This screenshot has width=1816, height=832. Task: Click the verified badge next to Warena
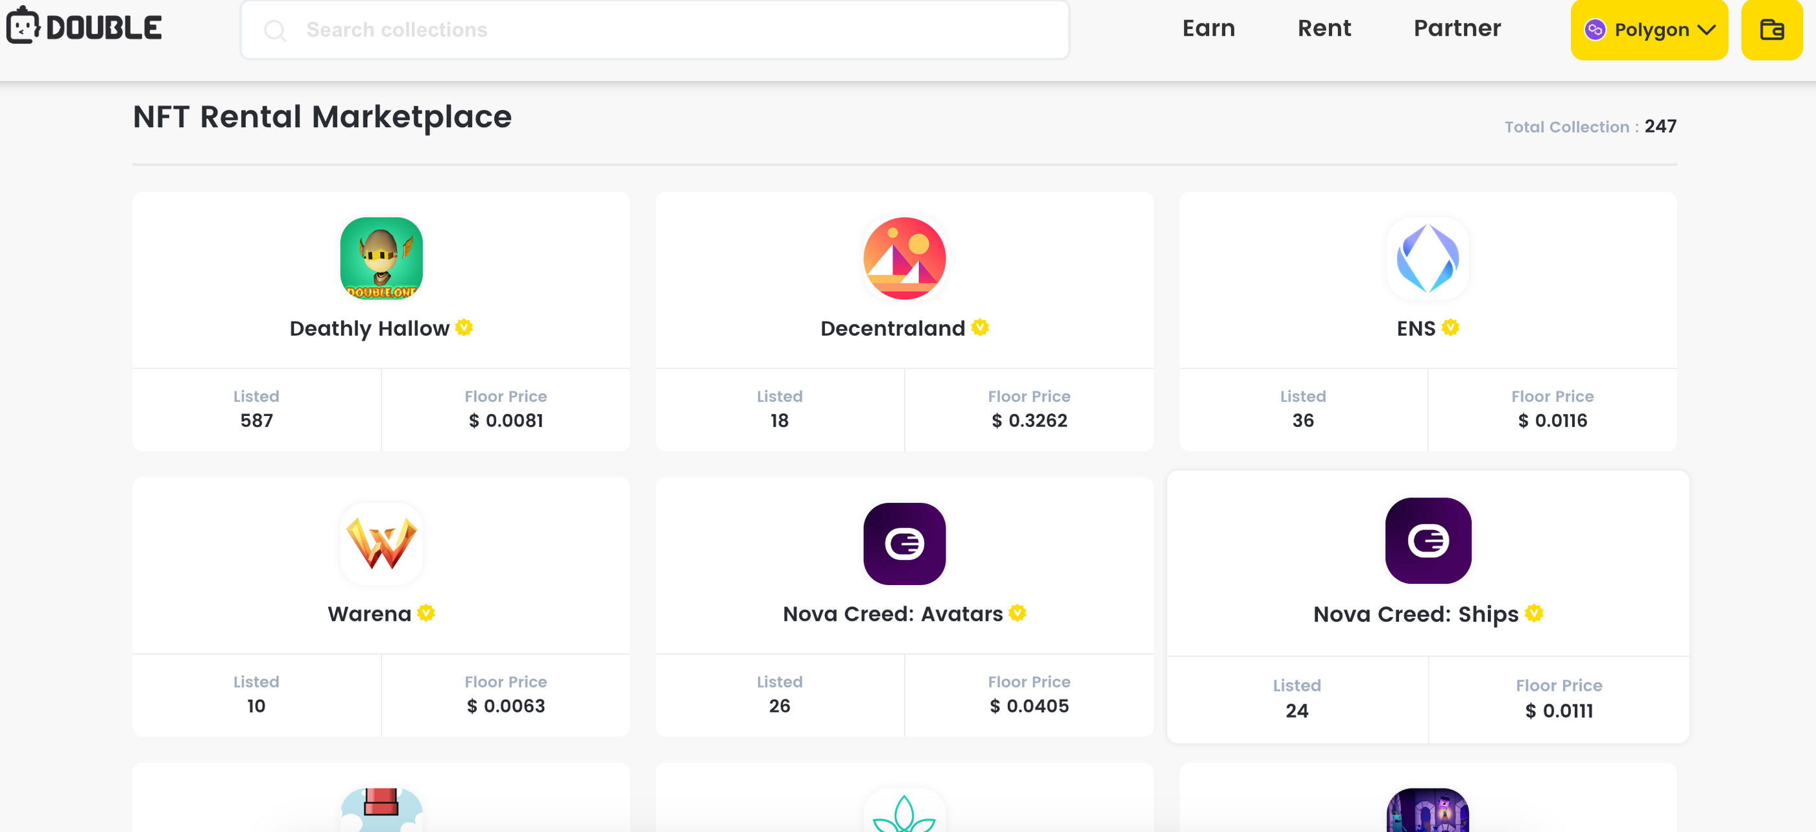tap(425, 614)
